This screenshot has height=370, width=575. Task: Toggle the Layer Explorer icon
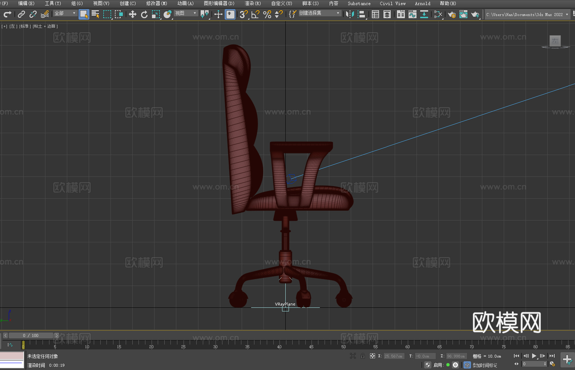click(387, 14)
